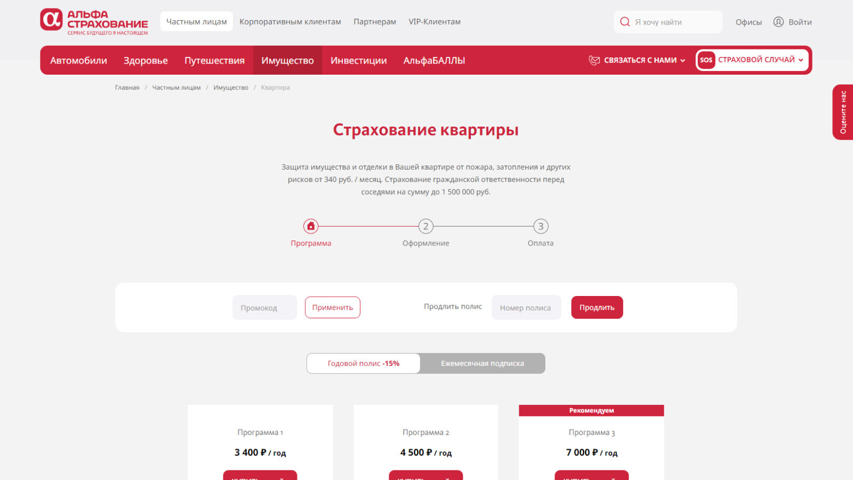Viewport: 853px width, 480px height.
Task: Select Годовой полис -15% option
Action: [x=364, y=363]
